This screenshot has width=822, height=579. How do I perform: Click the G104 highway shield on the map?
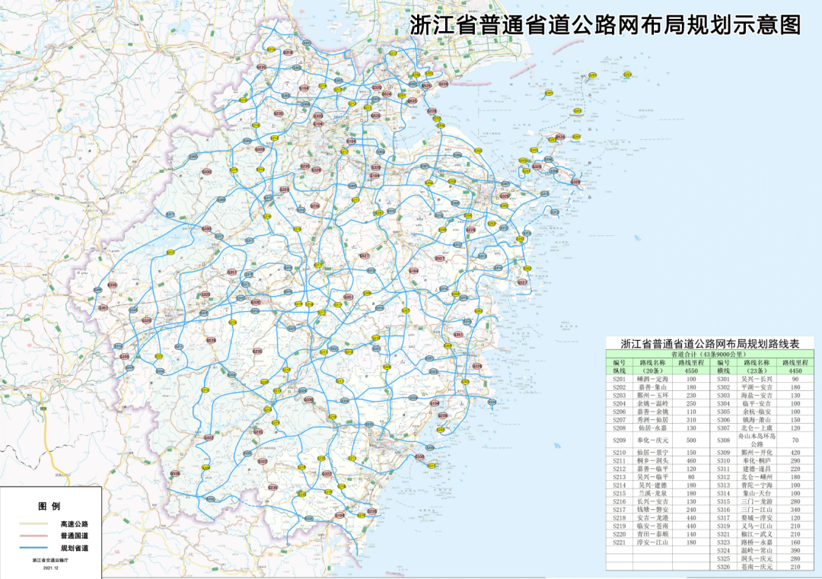pos(319,123)
